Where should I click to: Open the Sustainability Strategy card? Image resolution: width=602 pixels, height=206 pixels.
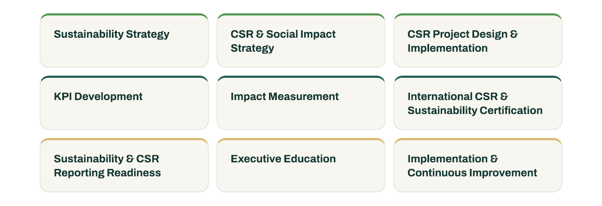pyautogui.click(x=124, y=40)
